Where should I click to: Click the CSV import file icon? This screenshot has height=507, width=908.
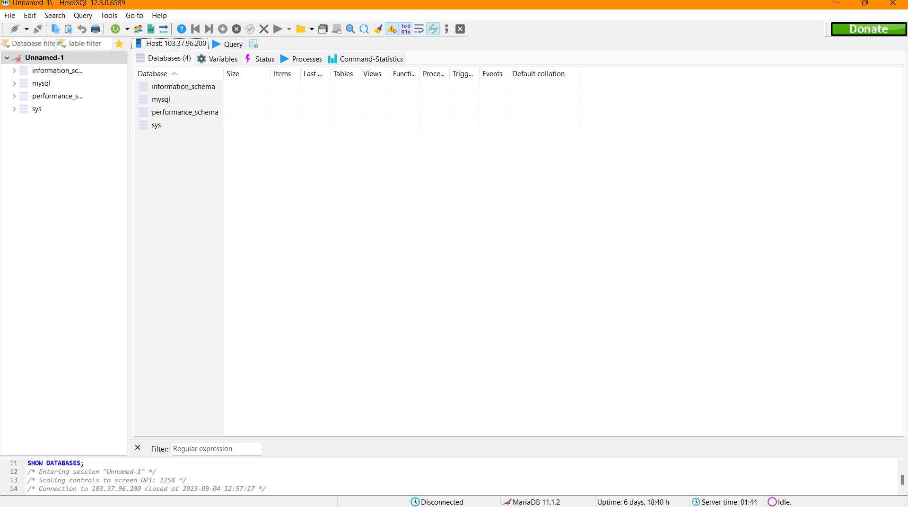coord(151,29)
